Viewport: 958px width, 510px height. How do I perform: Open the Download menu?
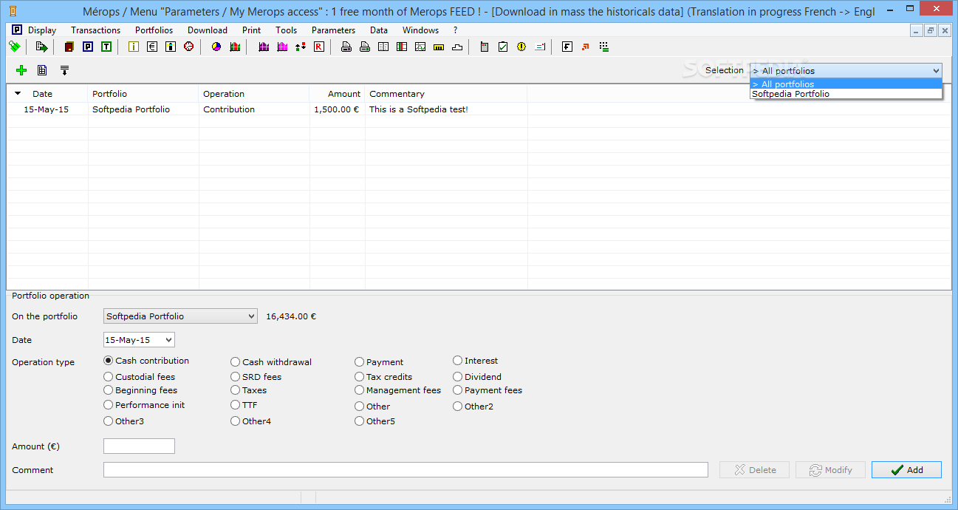[x=208, y=30]
